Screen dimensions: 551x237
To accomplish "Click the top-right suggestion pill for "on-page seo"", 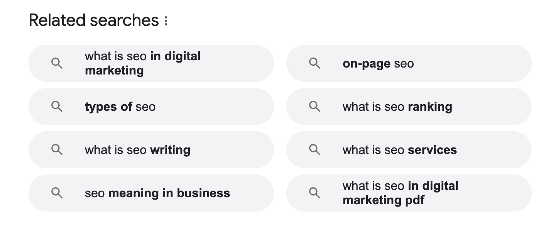I will pyautogui.click(x=409, y=64).
